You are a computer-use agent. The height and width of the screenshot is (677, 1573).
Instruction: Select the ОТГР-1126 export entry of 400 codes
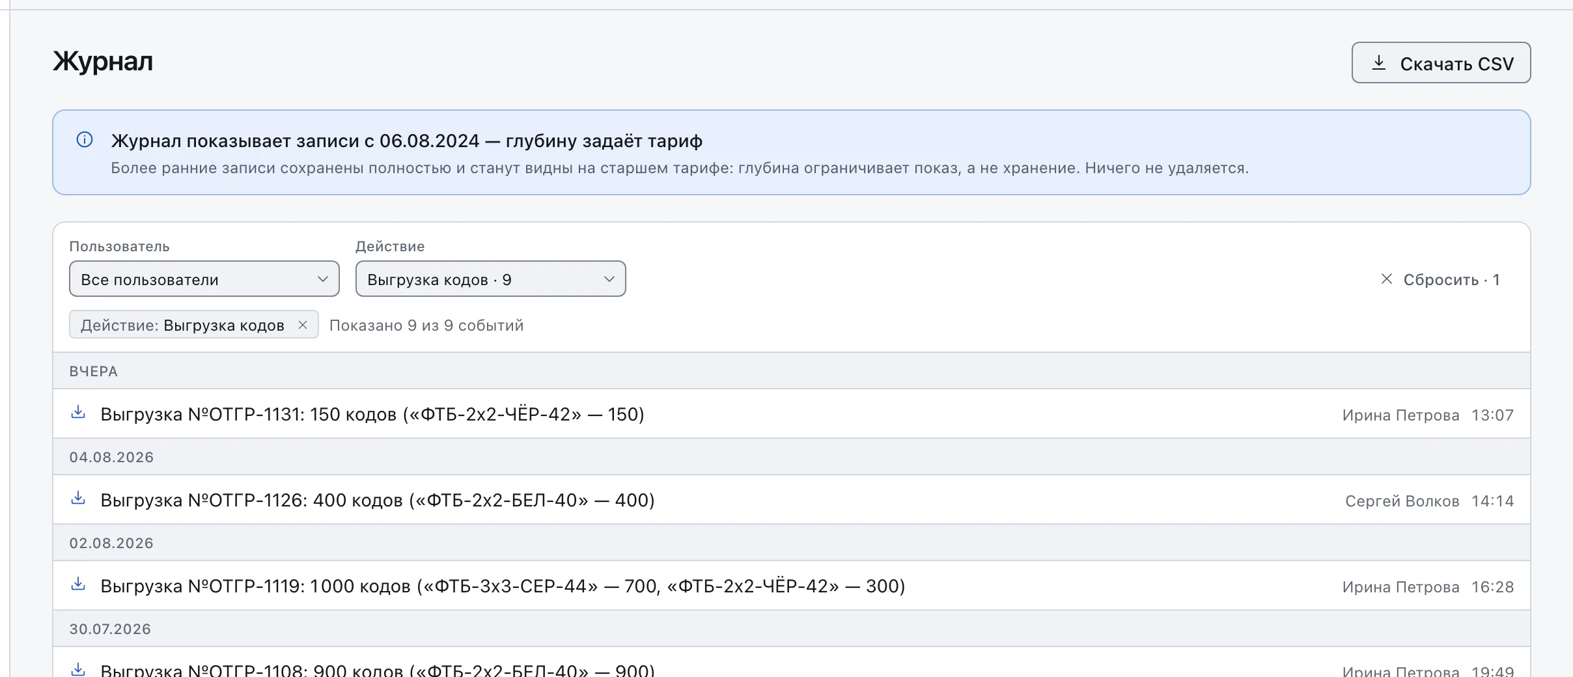(792, 500)
